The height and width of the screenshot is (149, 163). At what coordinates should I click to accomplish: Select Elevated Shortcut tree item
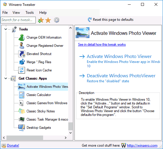click(x=39, y=54)
